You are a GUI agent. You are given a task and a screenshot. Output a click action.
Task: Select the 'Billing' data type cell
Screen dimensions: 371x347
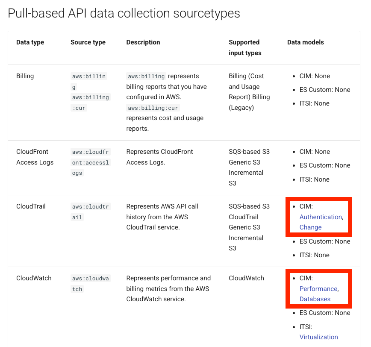tap(25, 76)
